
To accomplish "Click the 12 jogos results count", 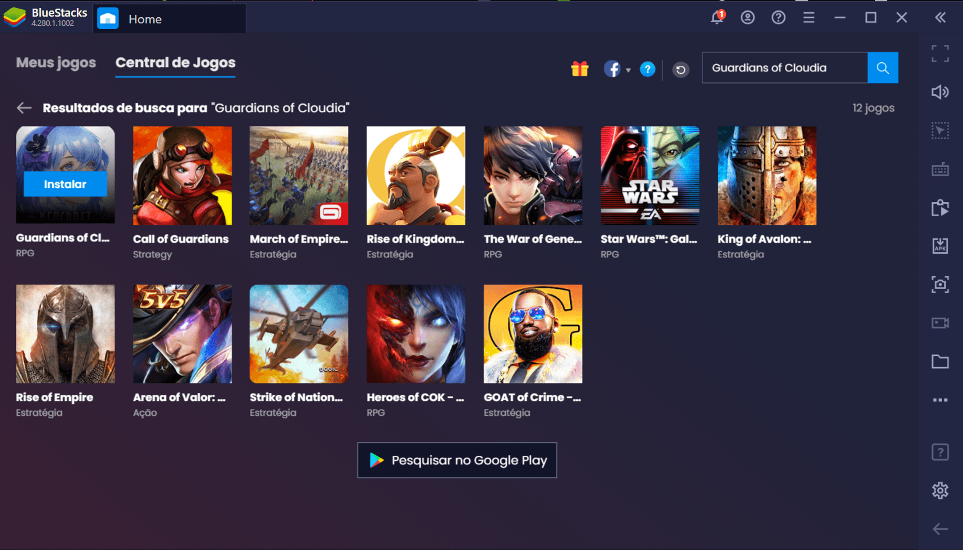I will coord(873,108).
